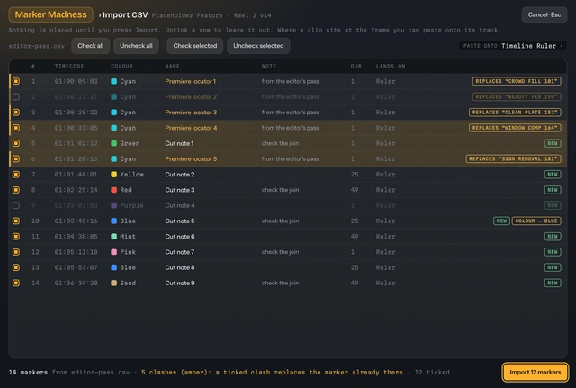Untick the checkbox for Cut note 3
This screenshot has height=388, width=576.
point(16,190)
